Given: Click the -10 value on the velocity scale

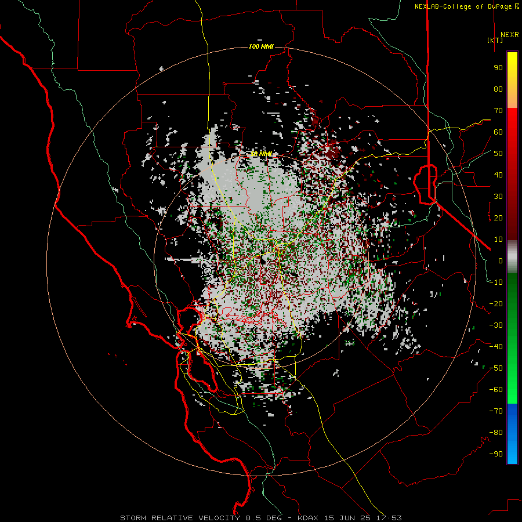Looking at the screenshot, I should coord(496,282).
